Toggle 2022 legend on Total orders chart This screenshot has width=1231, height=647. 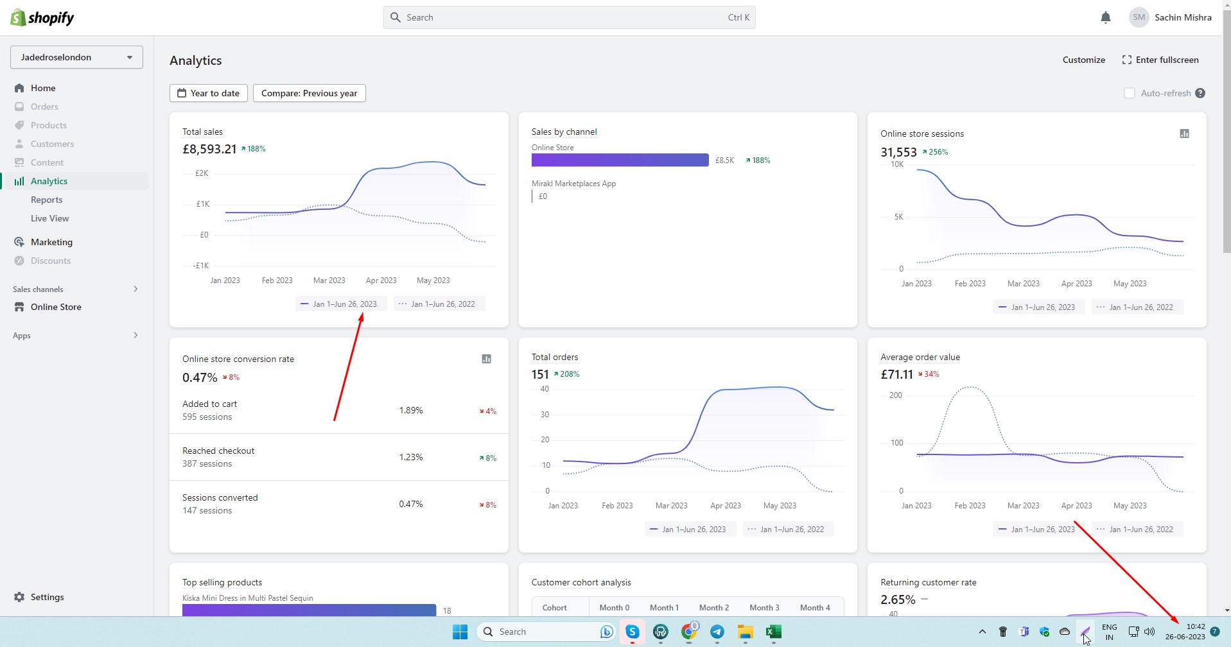pos(789,530)
